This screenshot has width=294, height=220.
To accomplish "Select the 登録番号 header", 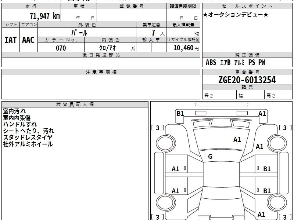I will (132, 6).
